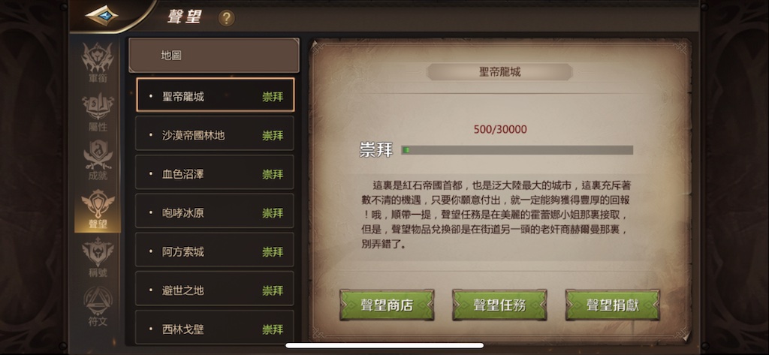Collapse the 地圖 map category header
769x355 pixels.
[x=214, y=56]
